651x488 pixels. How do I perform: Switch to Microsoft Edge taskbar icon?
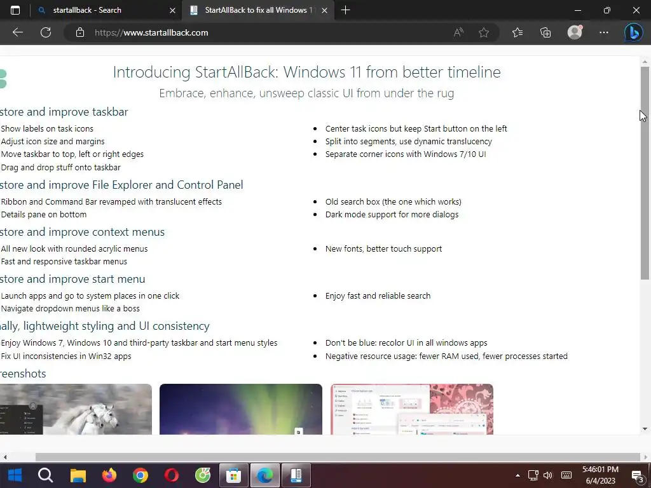click(x=265, y=475)
